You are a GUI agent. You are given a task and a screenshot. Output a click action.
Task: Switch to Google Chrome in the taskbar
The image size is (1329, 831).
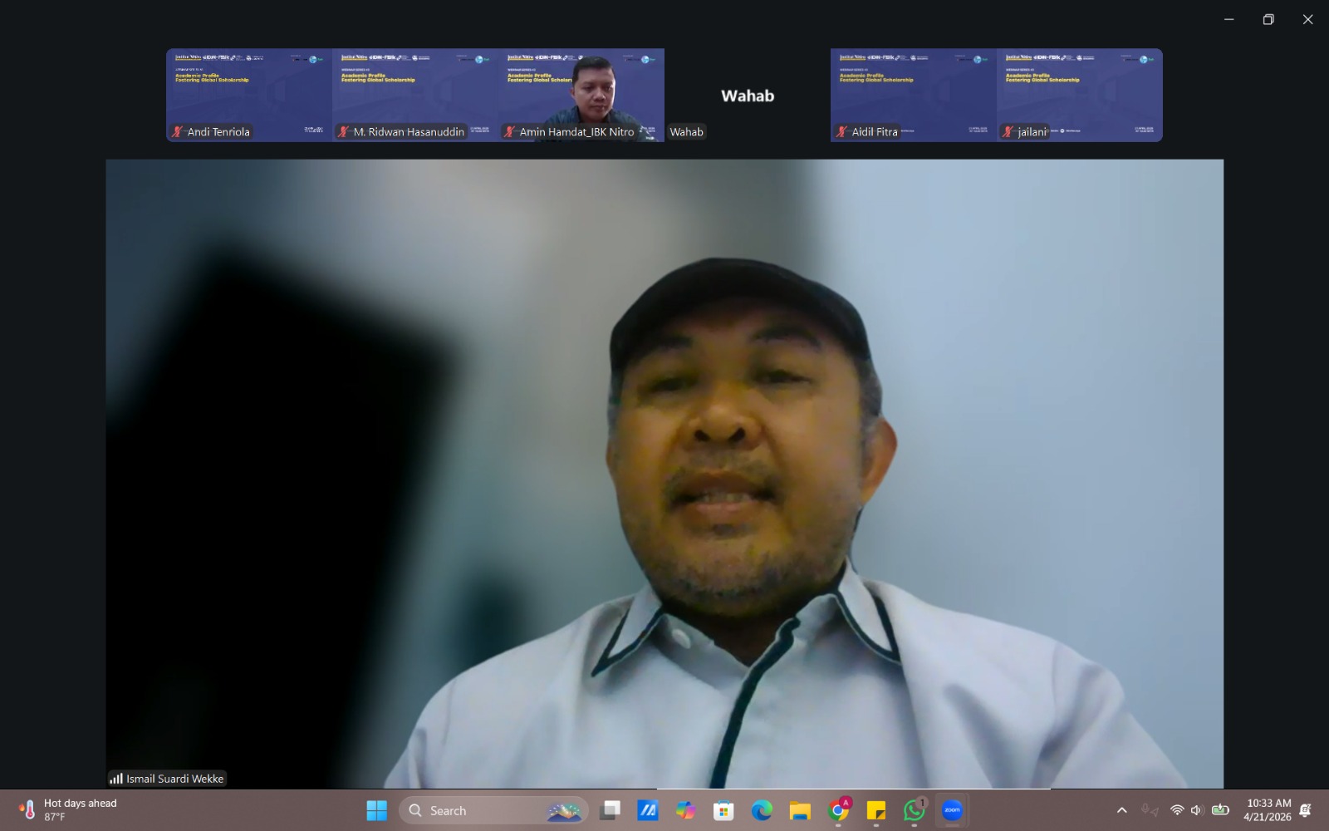pyautogui.click(x=839, y=810)
